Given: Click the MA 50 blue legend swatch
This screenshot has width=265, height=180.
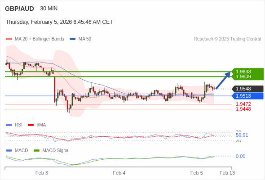Looking at the screenshot, I should tap(73, 39).
